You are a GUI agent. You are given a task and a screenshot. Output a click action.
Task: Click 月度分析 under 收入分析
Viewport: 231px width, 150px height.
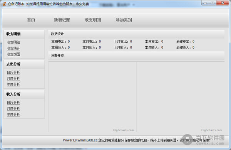(13, 109)
